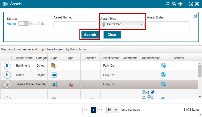Viewport: 202px width, 117px height.
Task: Click the camera type icon for Home
Action: click(54, 75)
